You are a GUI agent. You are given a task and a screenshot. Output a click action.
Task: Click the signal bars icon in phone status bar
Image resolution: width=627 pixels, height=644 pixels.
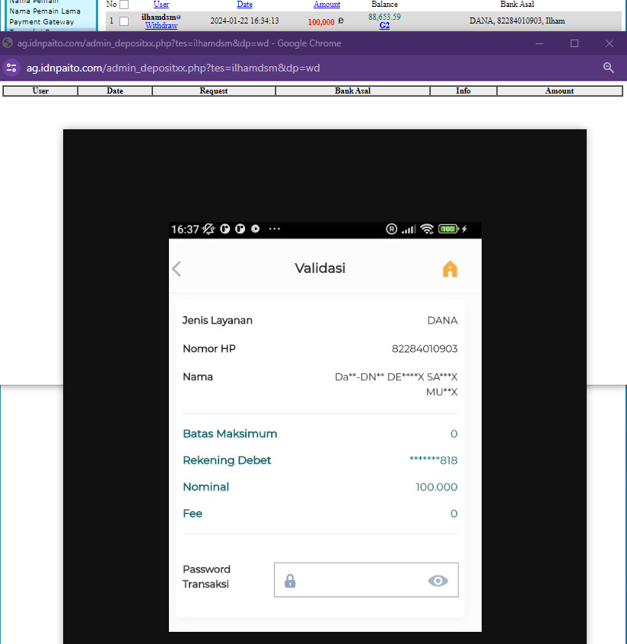point(409,229)
